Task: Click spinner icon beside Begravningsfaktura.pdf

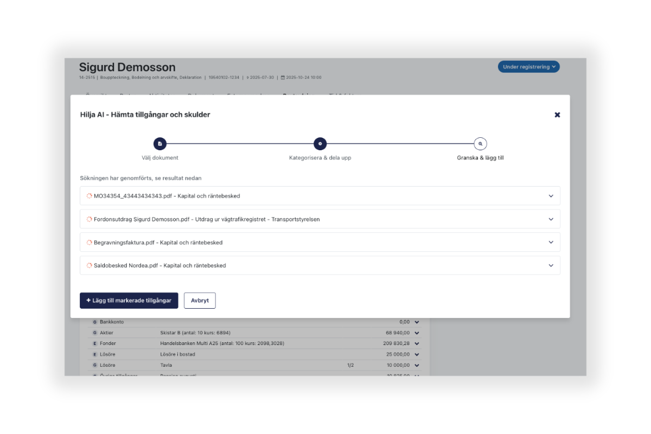Action: [90, 242]
